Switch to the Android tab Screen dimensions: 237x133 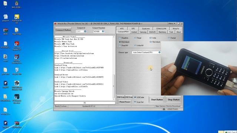pos(134,32)
